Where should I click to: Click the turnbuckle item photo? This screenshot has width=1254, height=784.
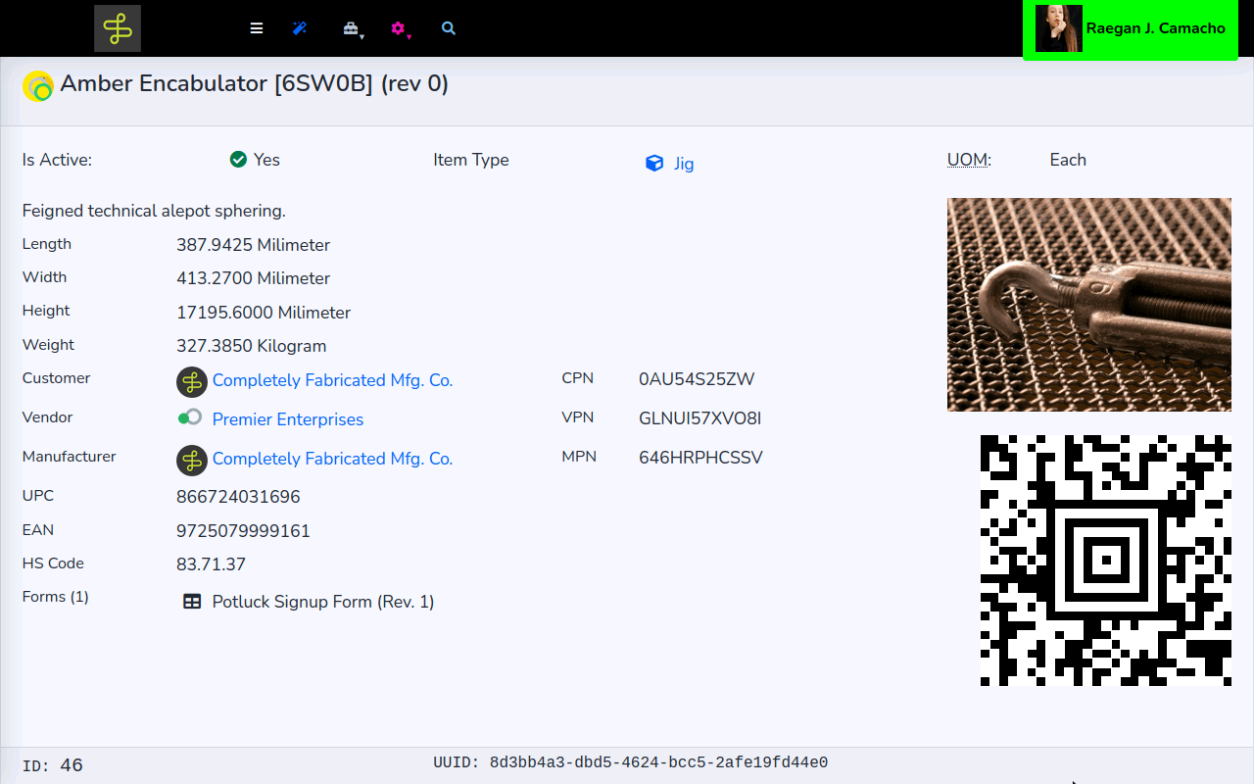click(x=1089, y=305)
